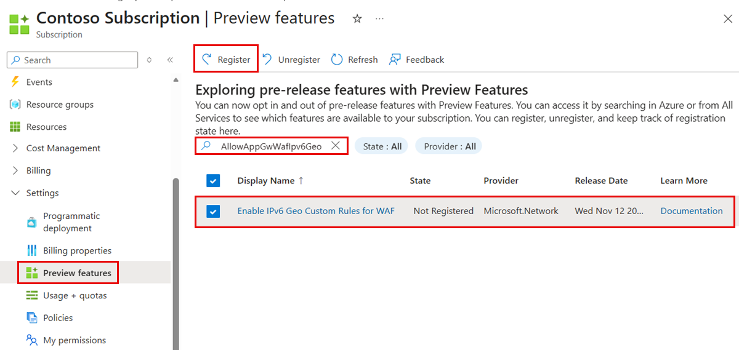Click the sidebar Search field
The image size is (739, 350).
(73, 60)
